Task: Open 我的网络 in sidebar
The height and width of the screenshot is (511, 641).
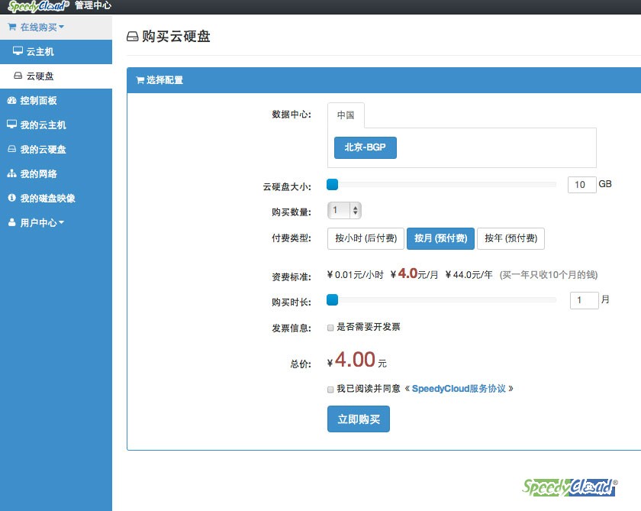Action: (x=56, y=174)
